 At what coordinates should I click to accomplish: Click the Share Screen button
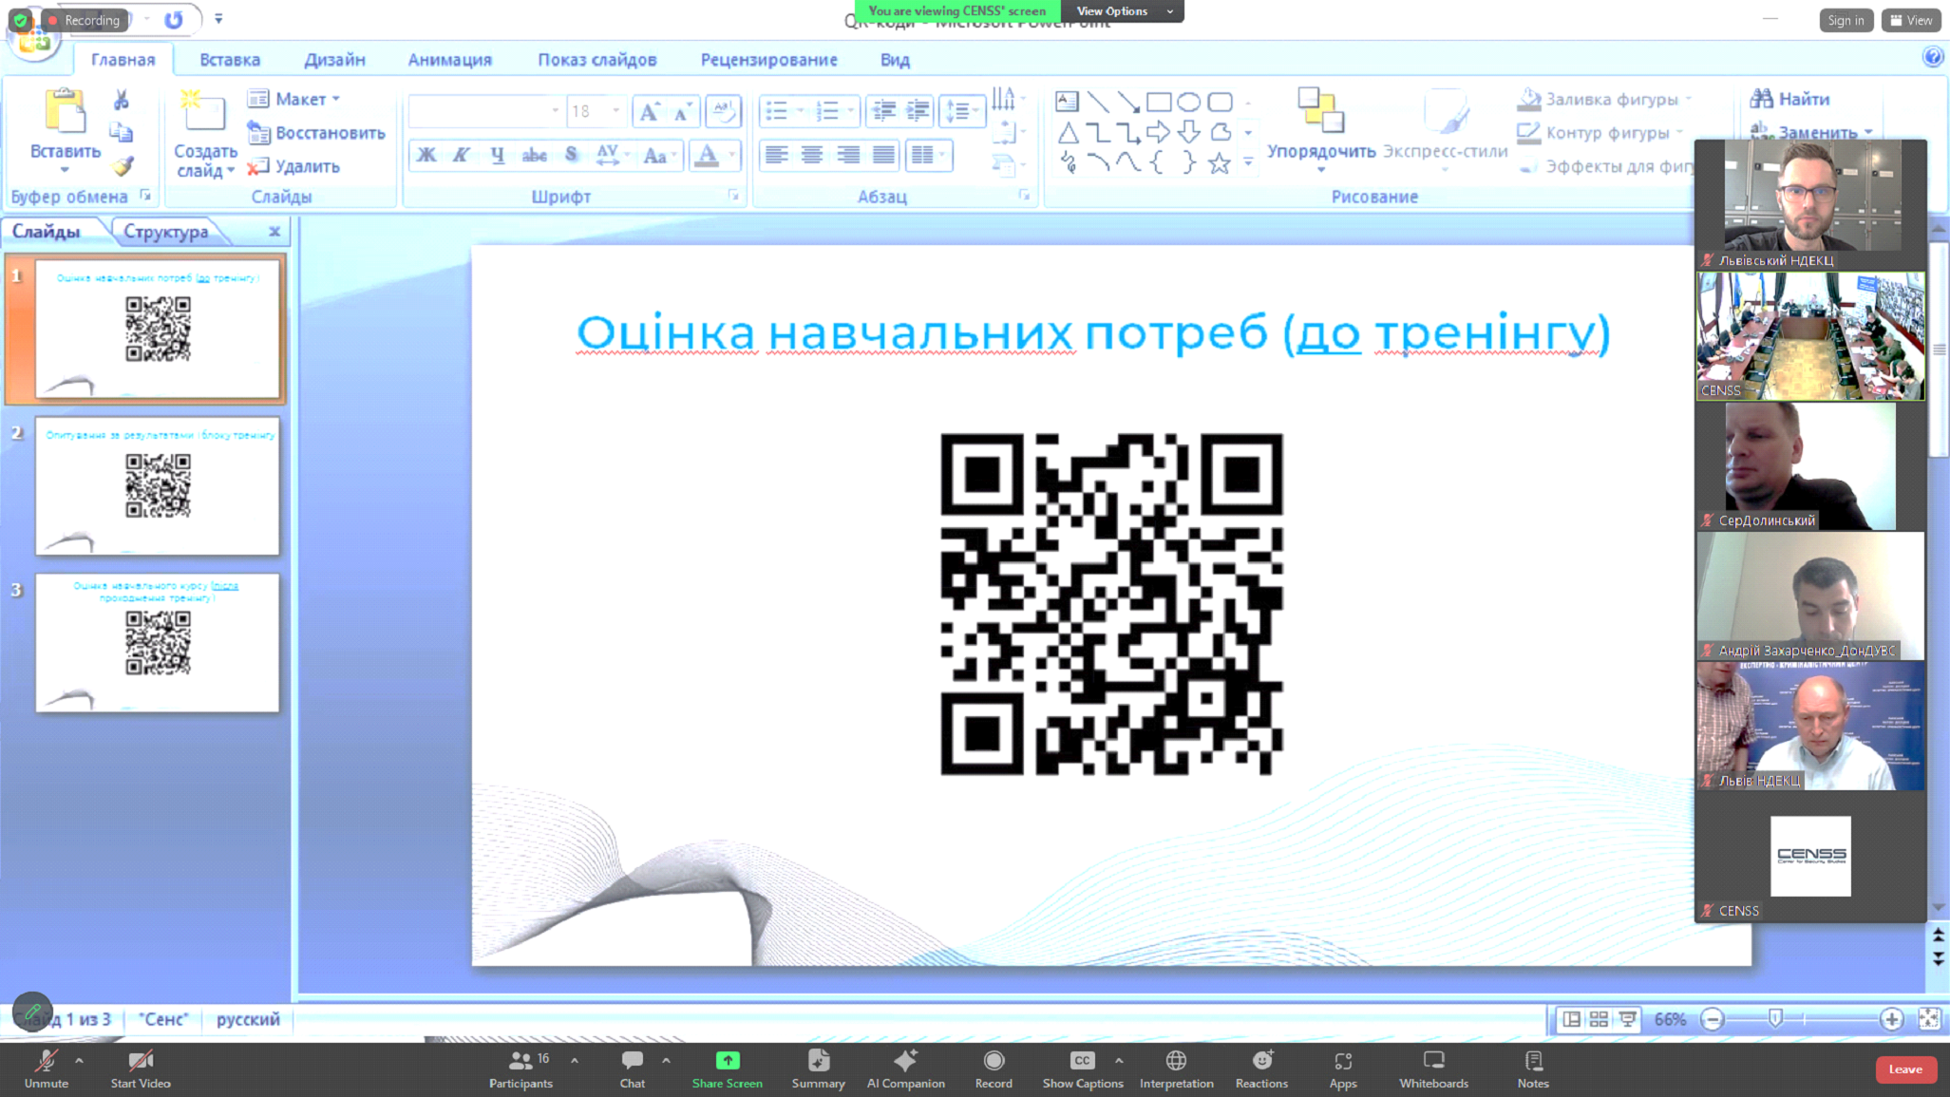[727, 1069]
